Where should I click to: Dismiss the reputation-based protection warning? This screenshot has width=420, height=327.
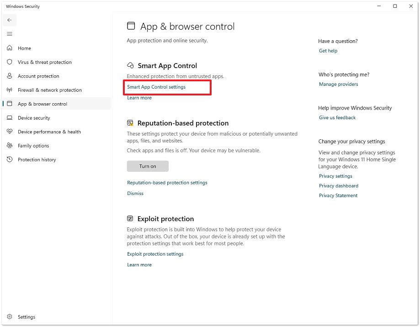(135, 194)
